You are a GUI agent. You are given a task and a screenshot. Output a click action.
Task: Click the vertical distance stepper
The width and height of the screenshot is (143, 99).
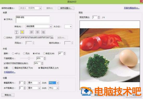tap(25, 83)
